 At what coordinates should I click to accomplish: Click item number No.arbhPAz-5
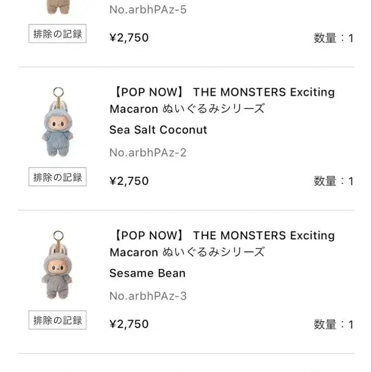tap(148, 9)
